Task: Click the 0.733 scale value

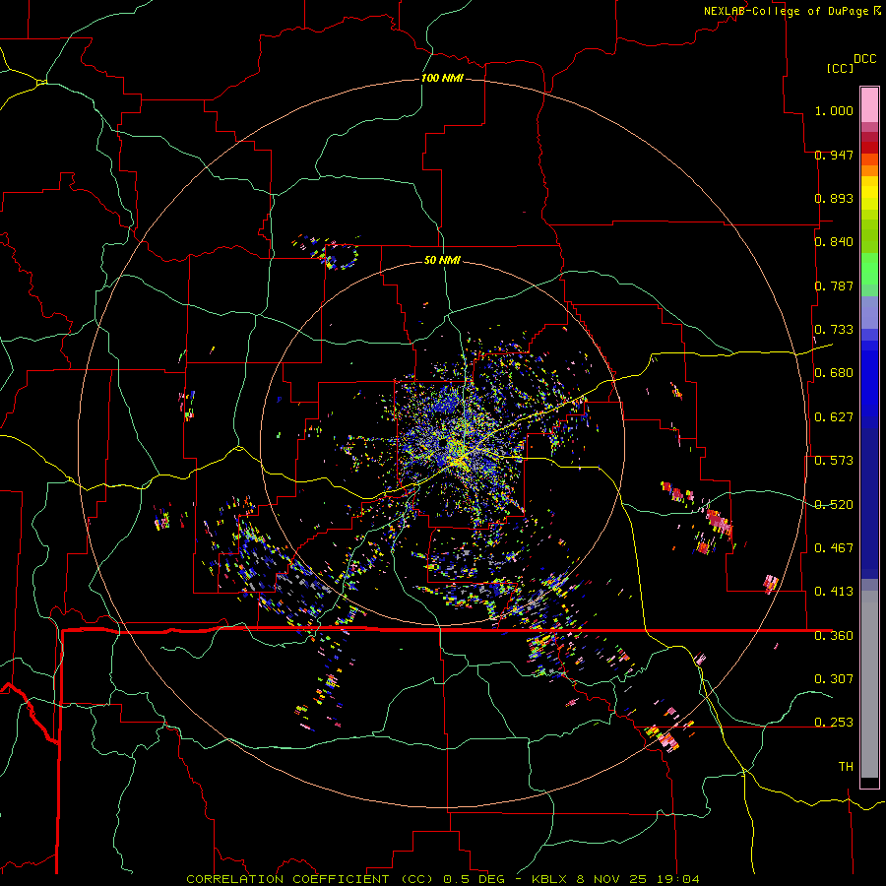Action: (834, 330)
